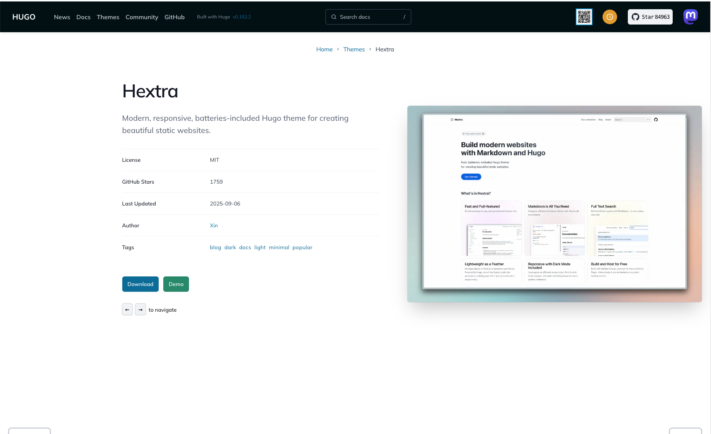Click the HUGO logo
The width and height of the screenshot is (711, 434).
coord(24,17)
